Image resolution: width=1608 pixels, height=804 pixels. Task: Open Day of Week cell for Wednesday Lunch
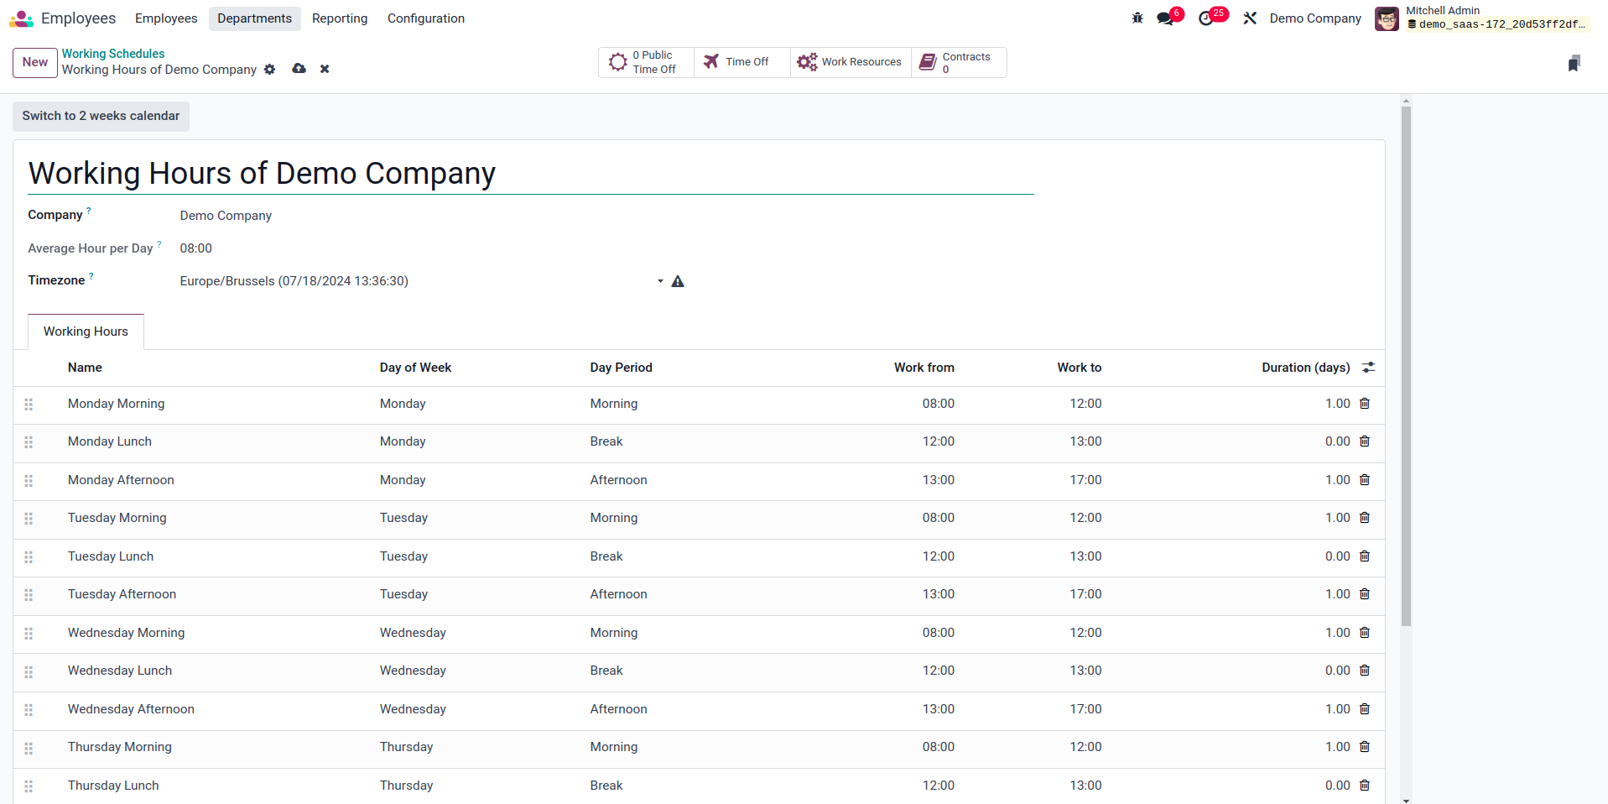coord(478,671)
